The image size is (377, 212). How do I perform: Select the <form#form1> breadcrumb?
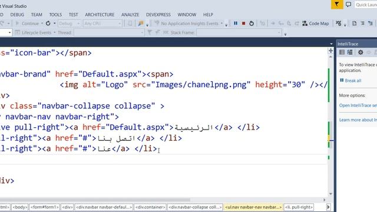click(x=44, y=207)
